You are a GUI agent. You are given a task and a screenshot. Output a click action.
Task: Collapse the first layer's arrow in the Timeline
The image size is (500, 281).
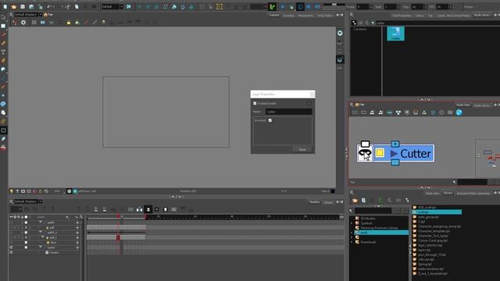[41, 222]
